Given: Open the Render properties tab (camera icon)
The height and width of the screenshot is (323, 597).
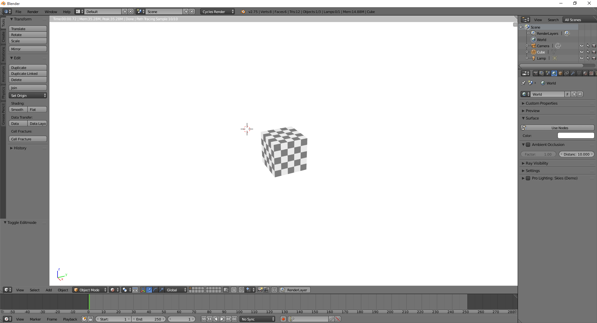Looking at the screenshot, I should point(536,74).
